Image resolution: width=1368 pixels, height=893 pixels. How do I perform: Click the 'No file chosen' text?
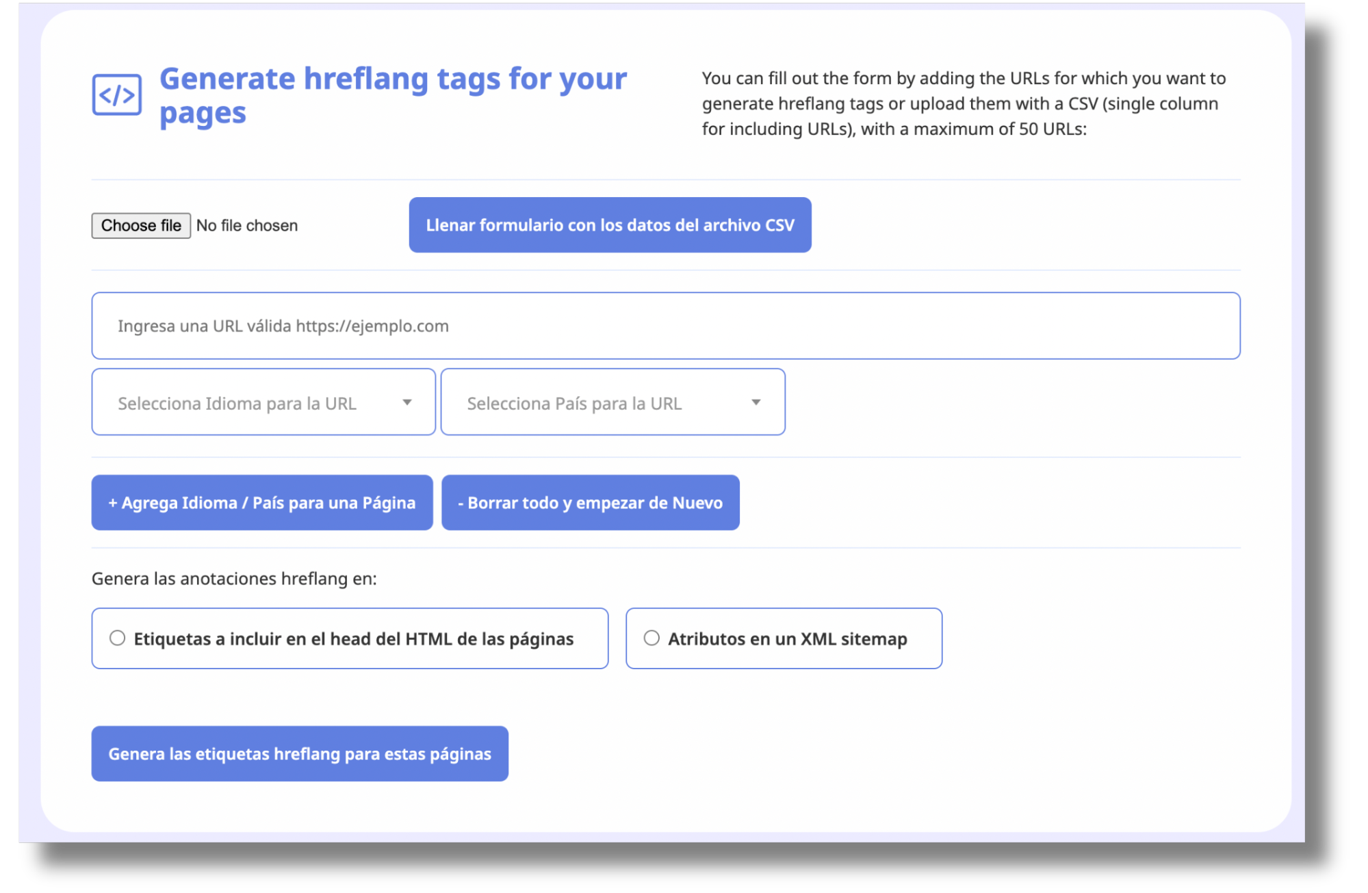[247, 226]
